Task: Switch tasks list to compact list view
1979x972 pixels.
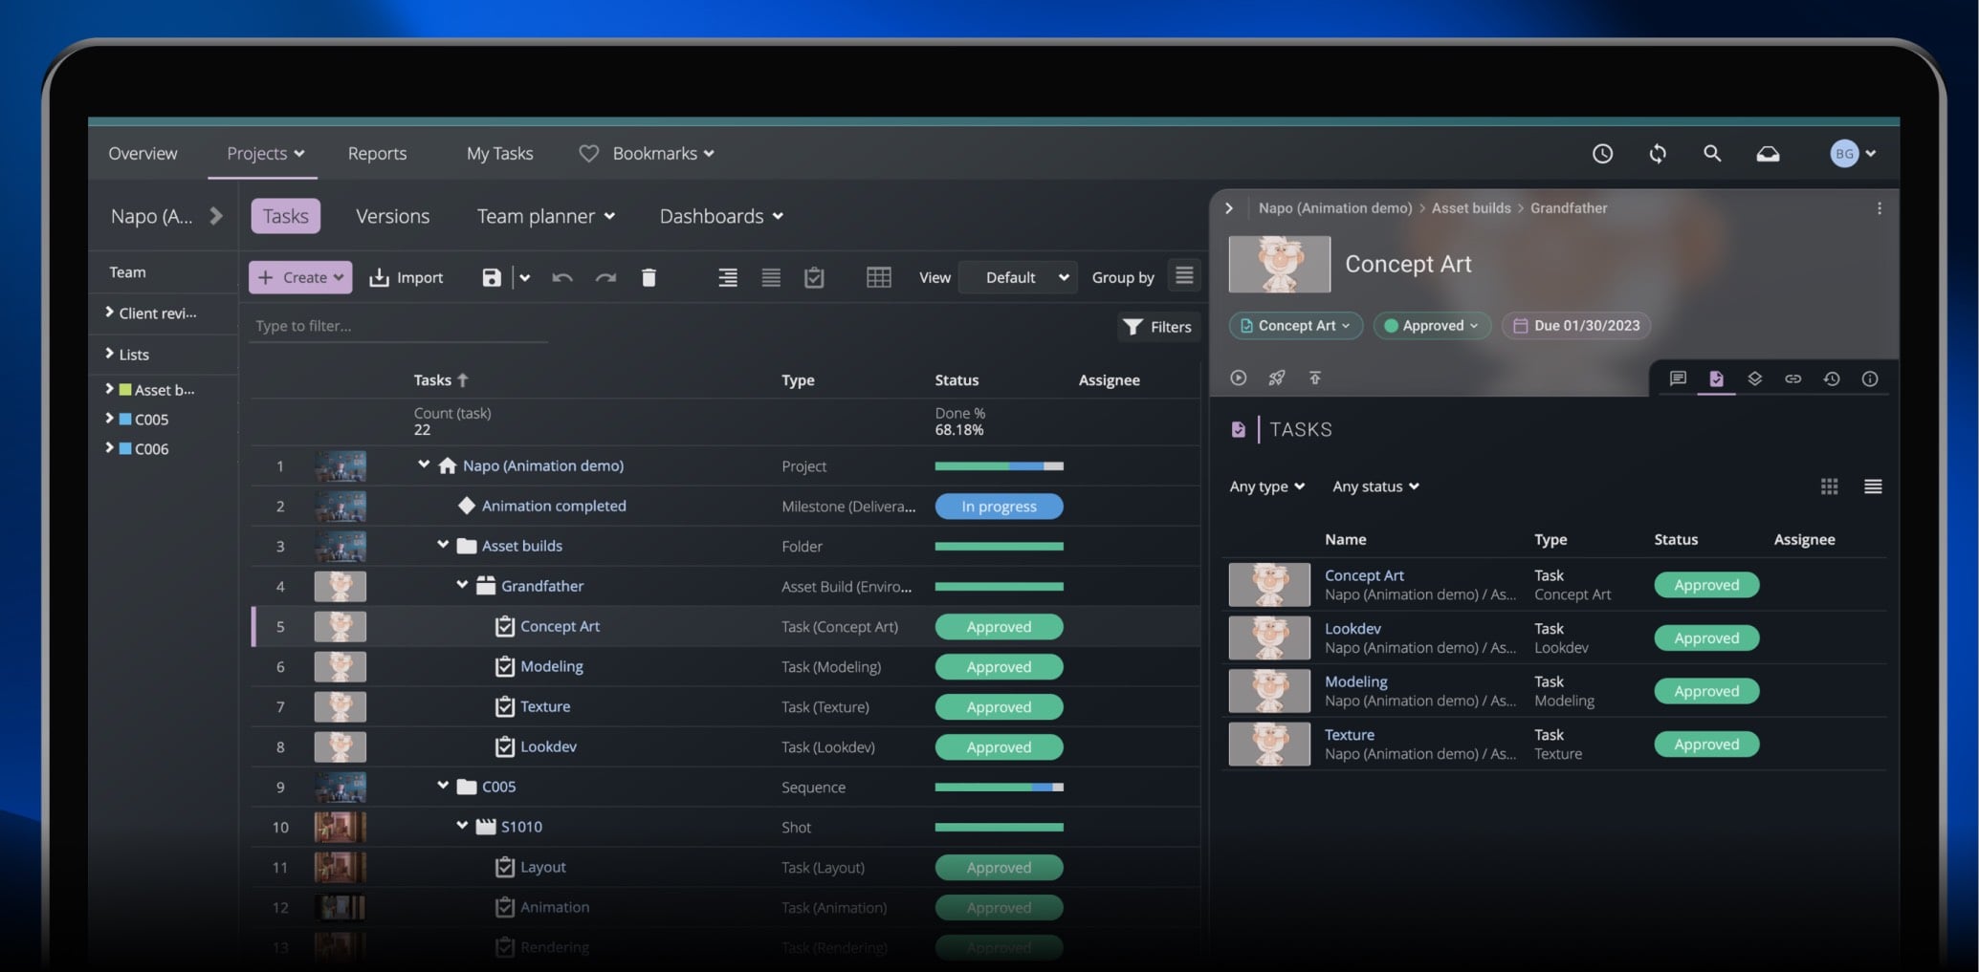Action: pyautogui.click(x=1872, y=486)
